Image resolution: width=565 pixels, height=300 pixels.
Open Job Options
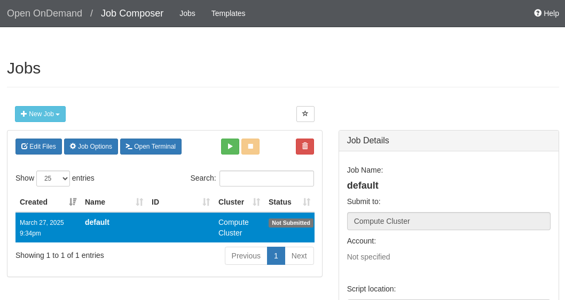point(91,147)
